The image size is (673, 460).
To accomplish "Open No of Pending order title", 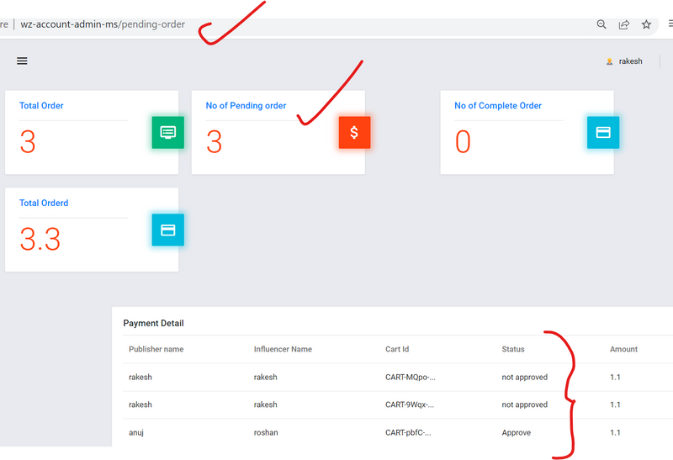I will [246, 106].
